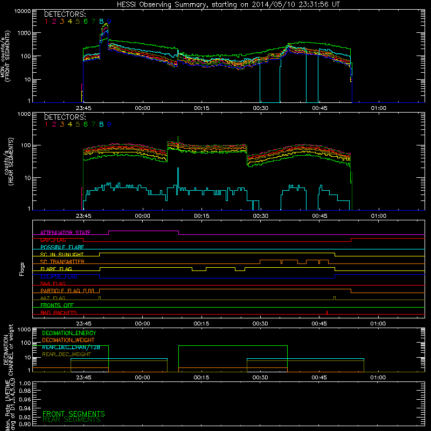
Task: Click 0.96 tick on livetime y-axis
Action: point(25,399)
